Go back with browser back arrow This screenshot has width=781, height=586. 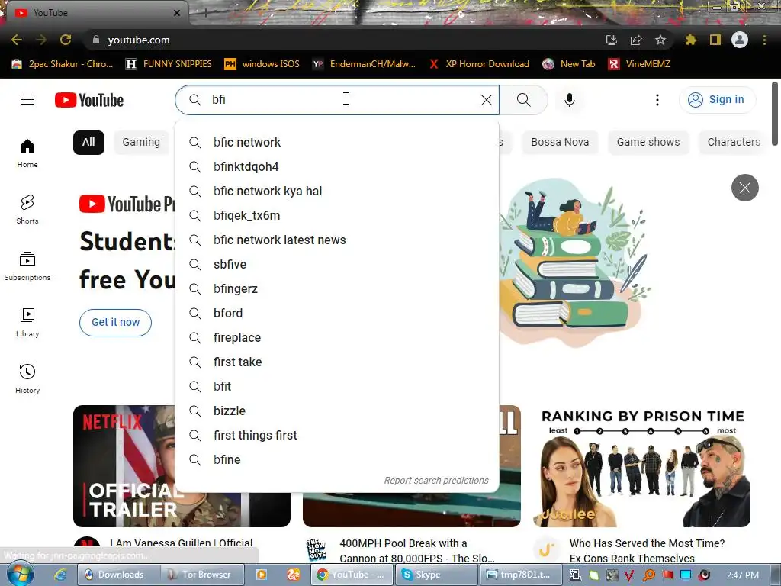coord(17,40)
